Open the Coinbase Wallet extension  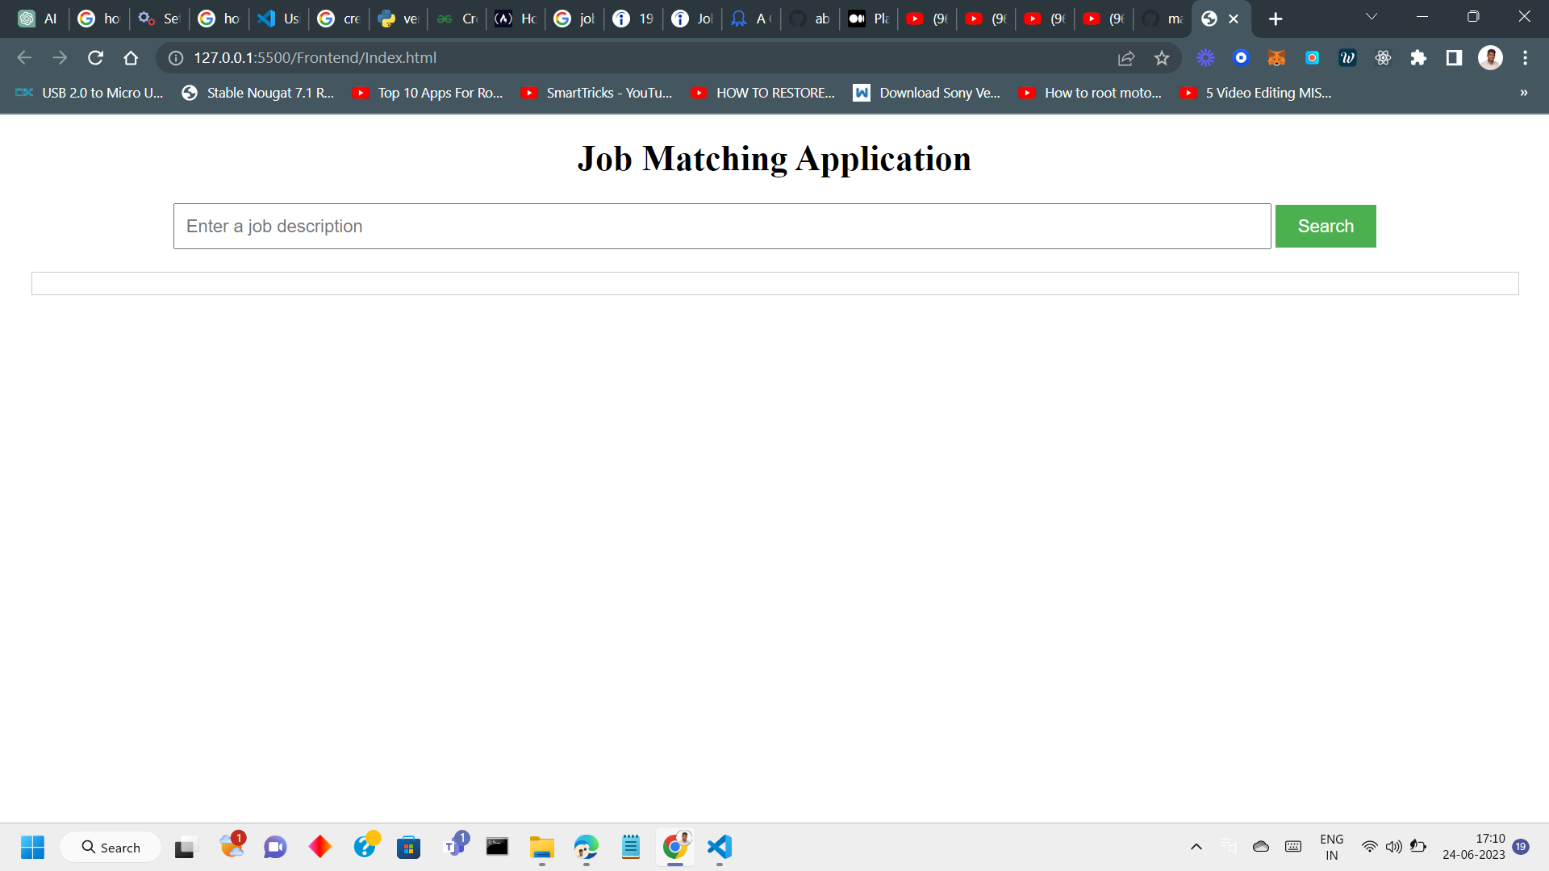pyautogui.click(x=1241, y=57)
